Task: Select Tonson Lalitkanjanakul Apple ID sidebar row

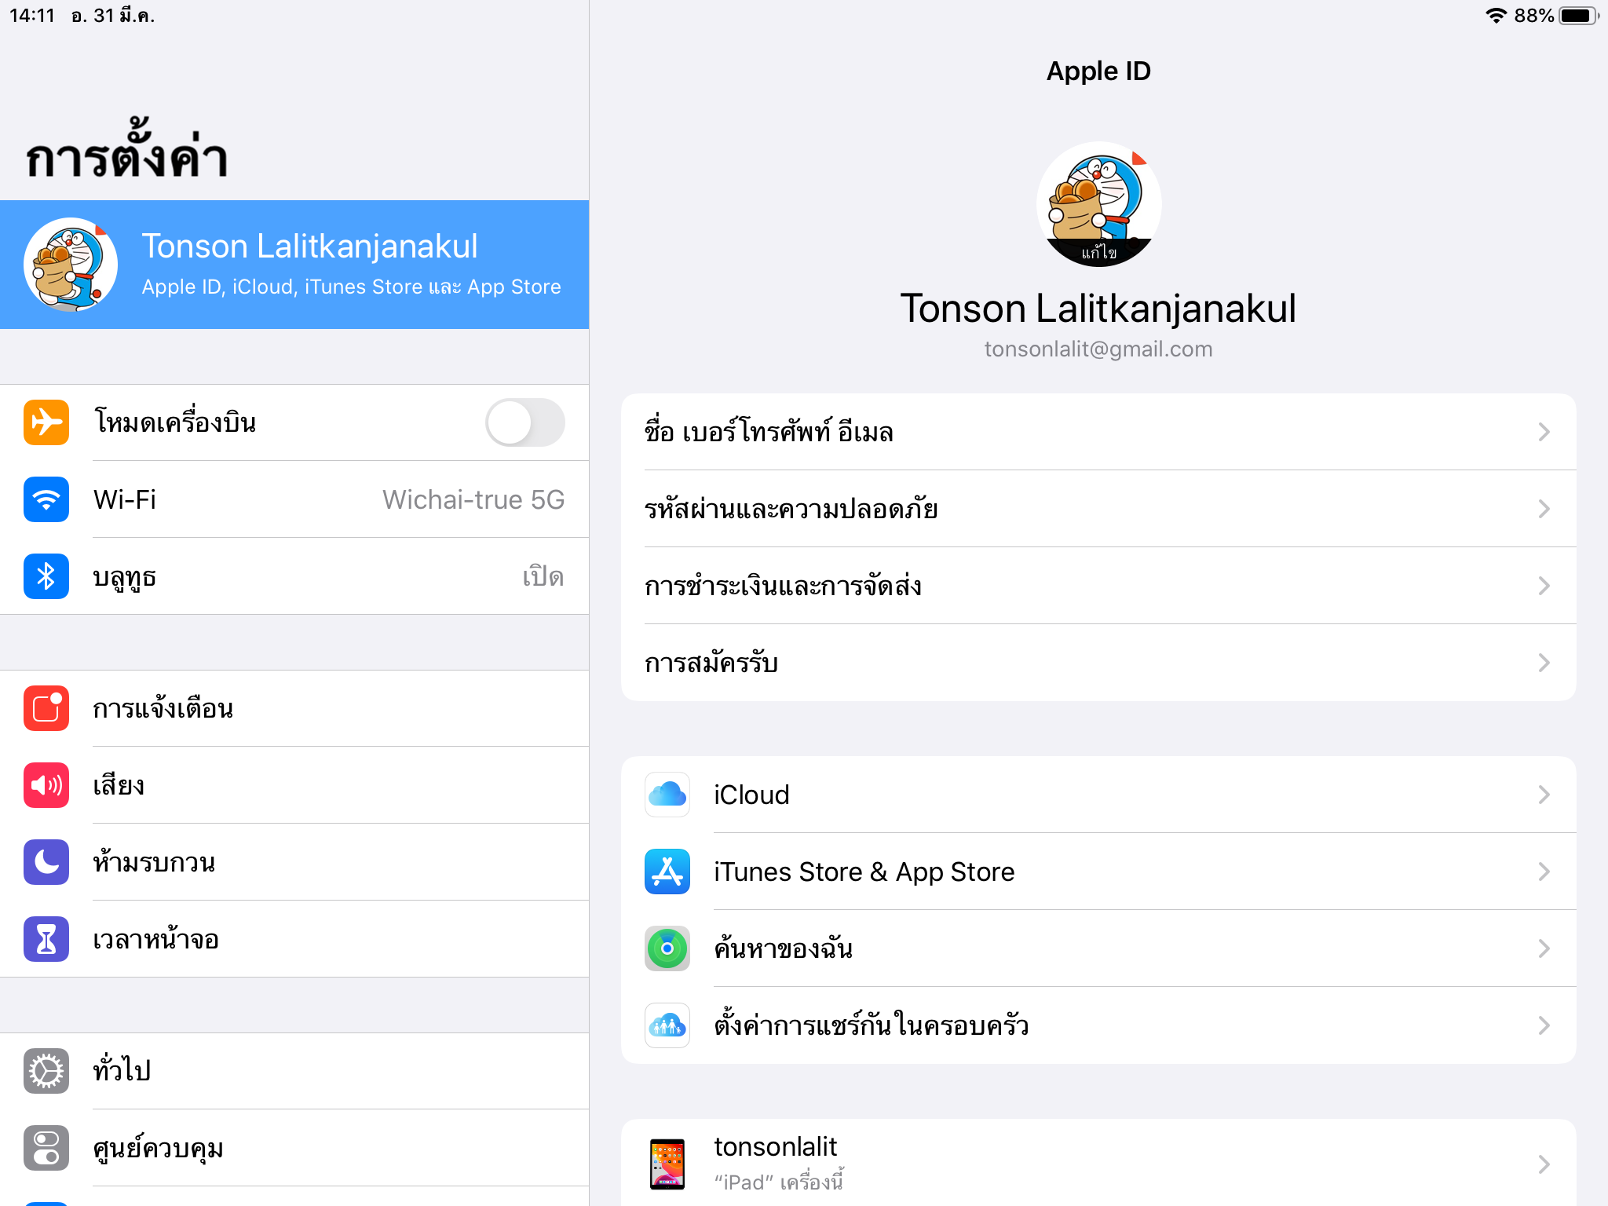Action: [x=294, y=265]
